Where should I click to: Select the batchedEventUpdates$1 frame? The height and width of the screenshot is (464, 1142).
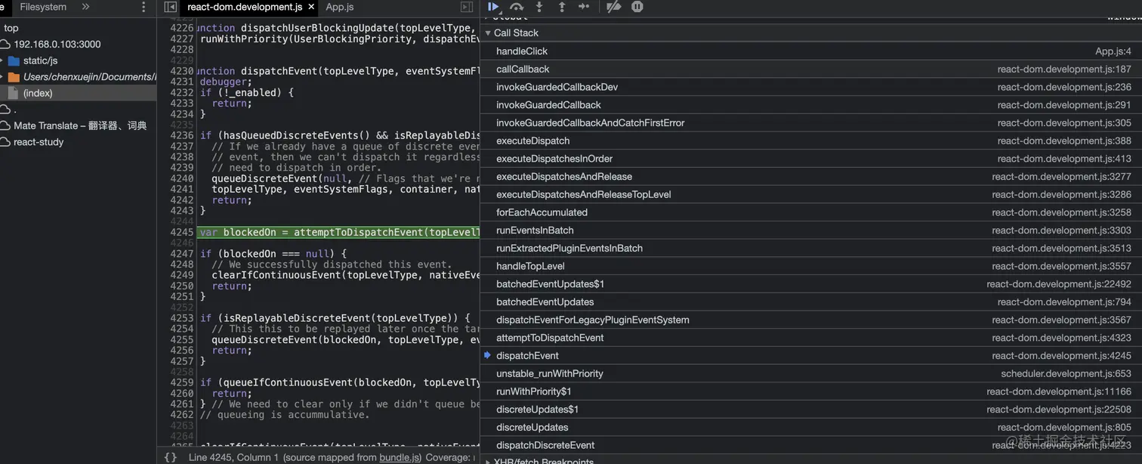(811, 284)
